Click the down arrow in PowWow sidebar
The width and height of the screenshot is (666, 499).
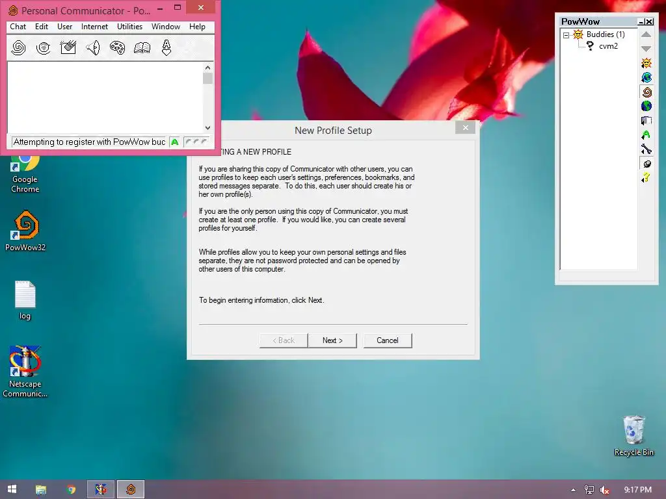(x=646, y=48)
